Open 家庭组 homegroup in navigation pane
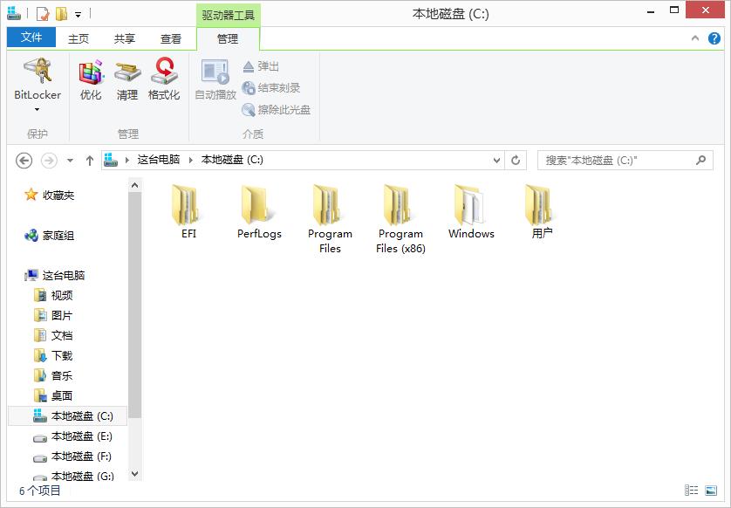Viewport: 731px width, 508px height. (50, 236)
